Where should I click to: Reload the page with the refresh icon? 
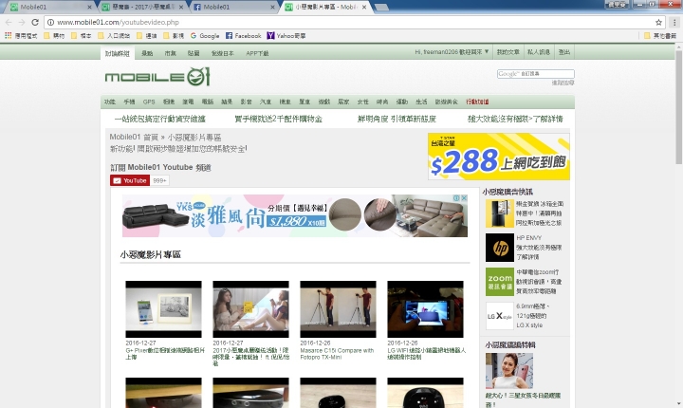pos(35,22)
